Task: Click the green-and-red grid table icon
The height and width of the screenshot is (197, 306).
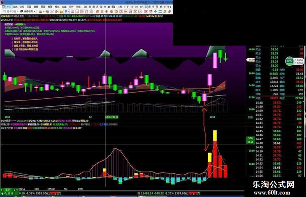Action: point(40,12)
